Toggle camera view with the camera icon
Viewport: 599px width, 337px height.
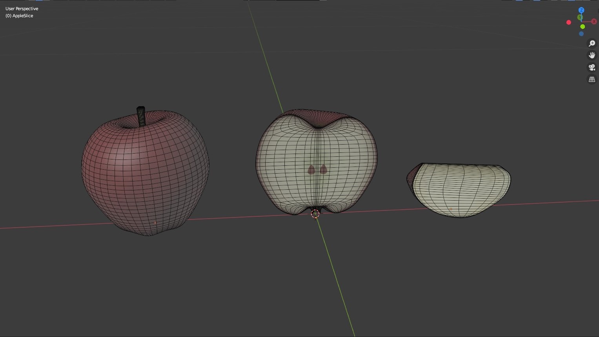click(592, 67)
